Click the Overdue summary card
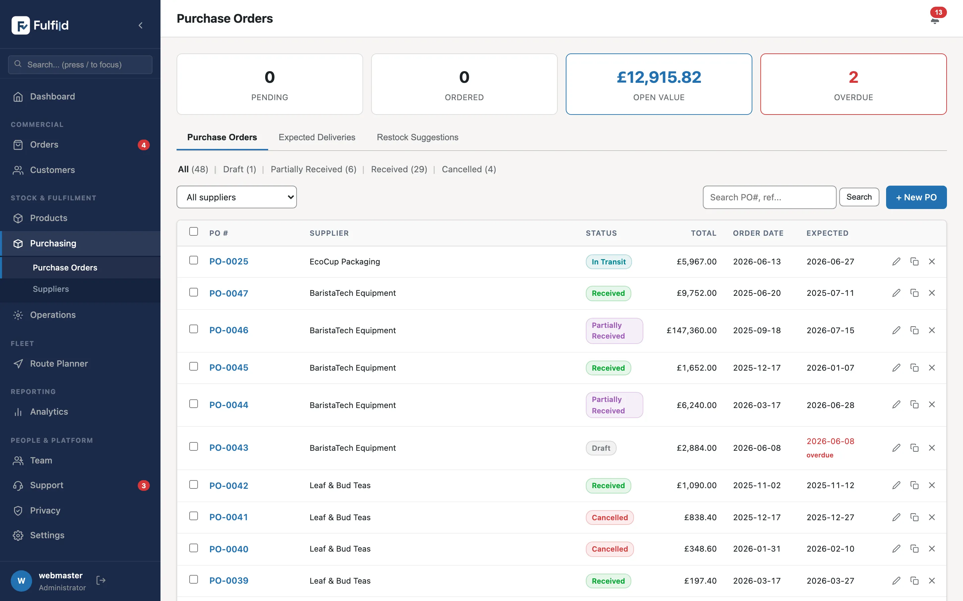This screenshot has width=963, height=601. [x=853, y=84]
